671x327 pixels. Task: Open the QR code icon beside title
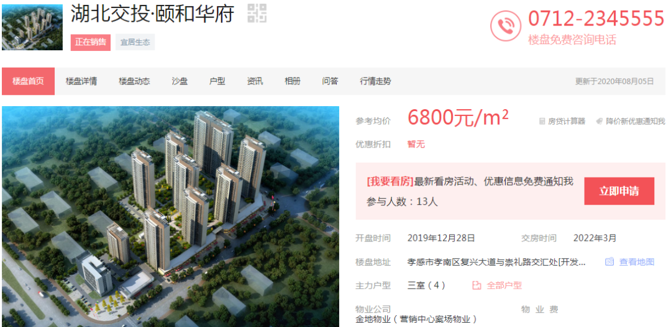coord(257,13)
